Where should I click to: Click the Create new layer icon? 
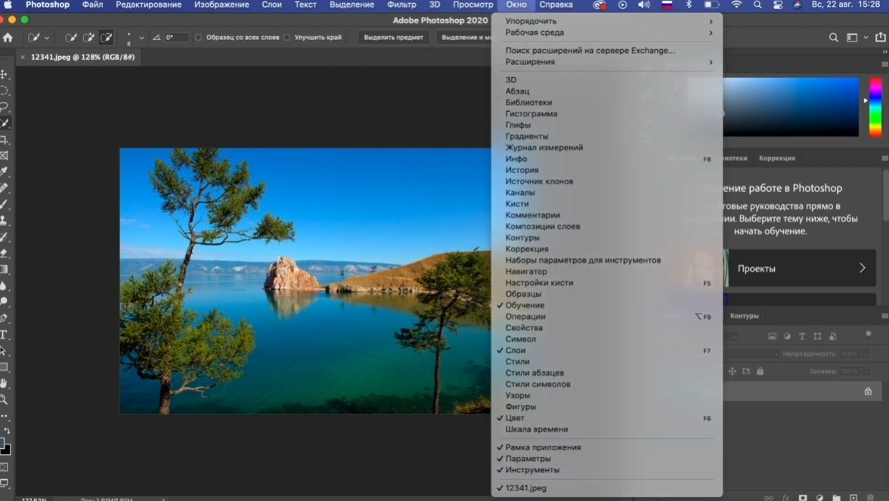[853, 497]
